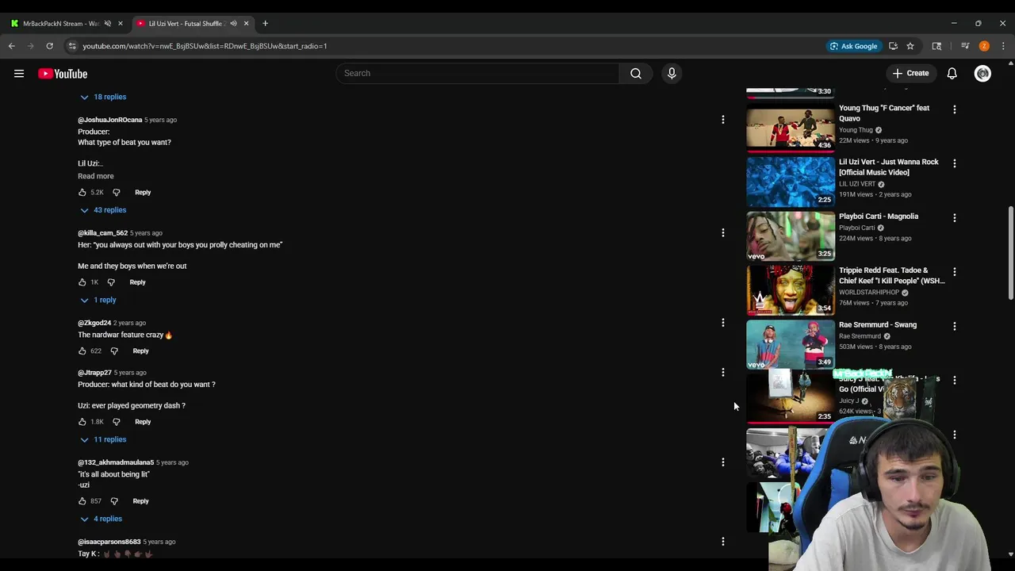Open options menu for @Zkgod24's comment

[x=722, y=323]
